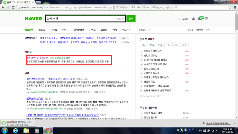
Task: Click related search 윈드로이
Action: 75,42
